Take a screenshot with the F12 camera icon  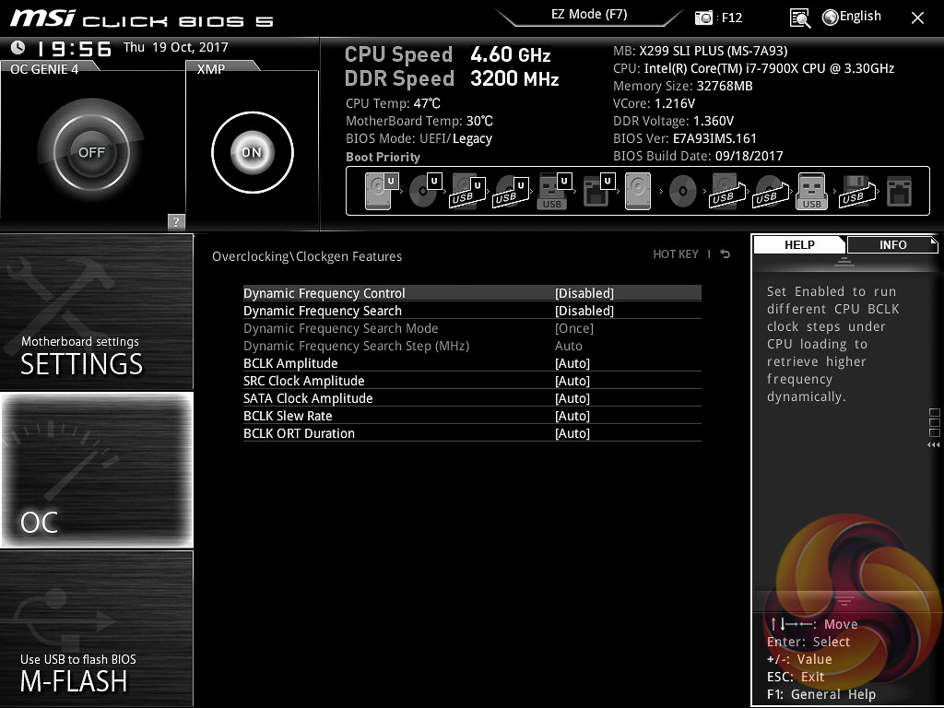703,18
